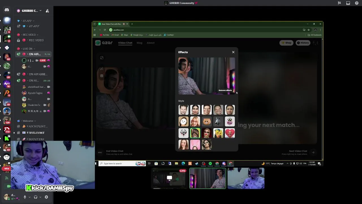Open the BOOSTERS text channel

point(33,139)
